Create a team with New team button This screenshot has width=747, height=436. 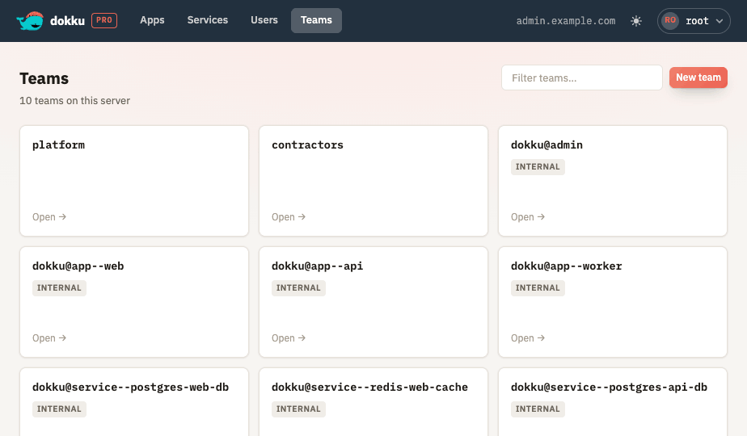point(698,78)
